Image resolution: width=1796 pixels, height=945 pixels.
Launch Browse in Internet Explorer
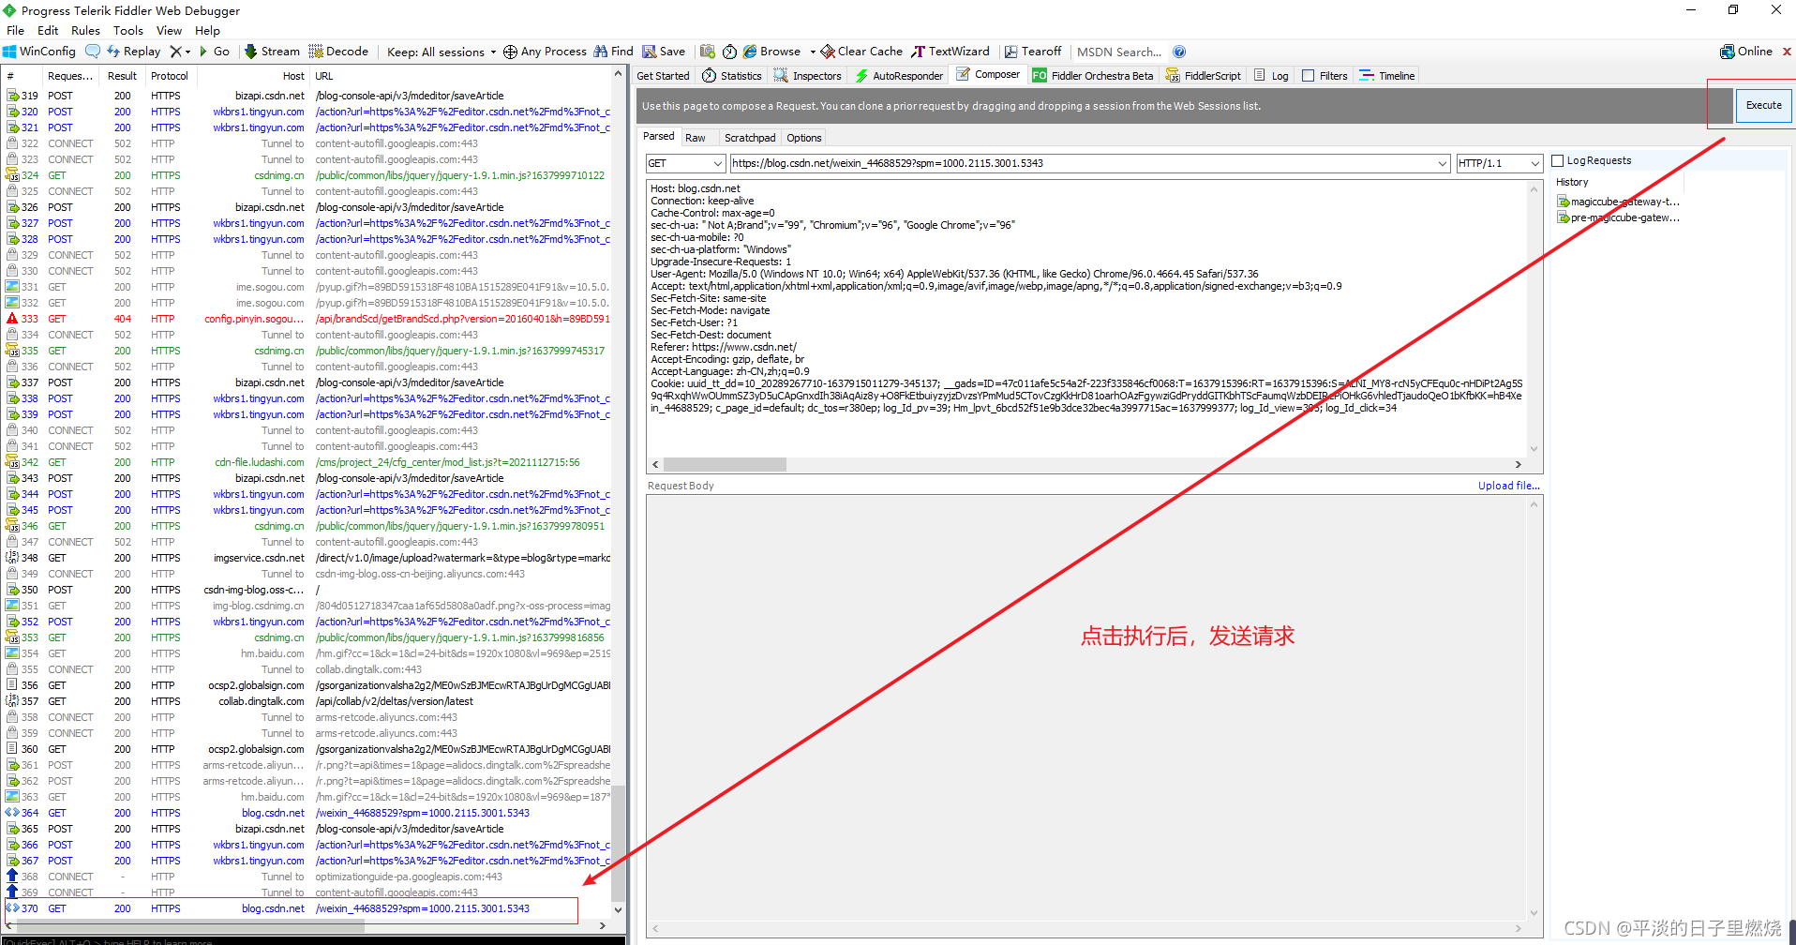pyautogui.click(x=772, y=52)
